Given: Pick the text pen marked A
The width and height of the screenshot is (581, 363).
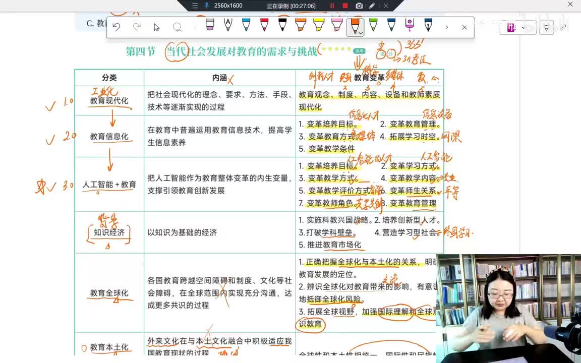Looking at the screenshot, I should [228, 25].
